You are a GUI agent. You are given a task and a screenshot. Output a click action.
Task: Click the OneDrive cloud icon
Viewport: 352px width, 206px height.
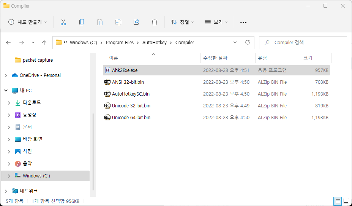[x=15, y=75]
